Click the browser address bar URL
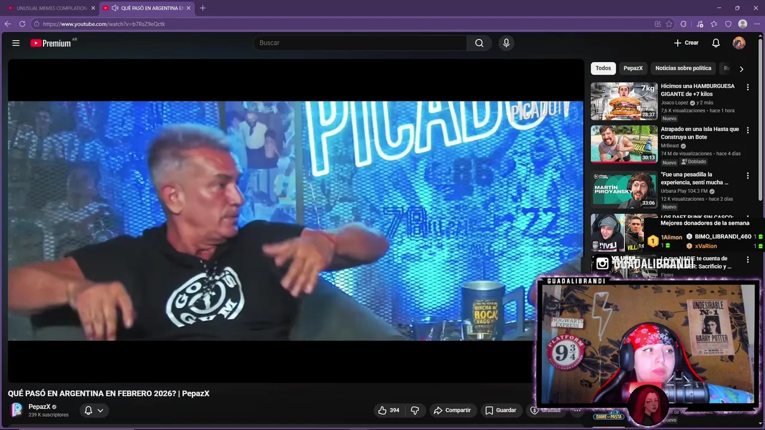Viewport: 765px width, 430px height. point(104,24)
